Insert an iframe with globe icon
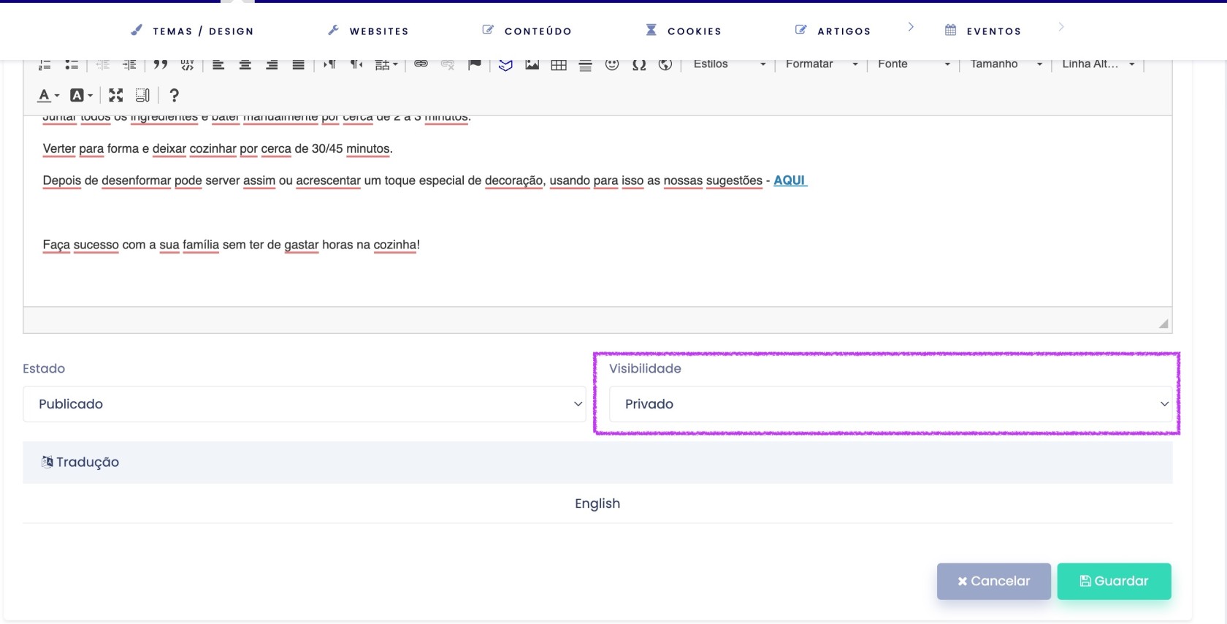 pos(665,64)
